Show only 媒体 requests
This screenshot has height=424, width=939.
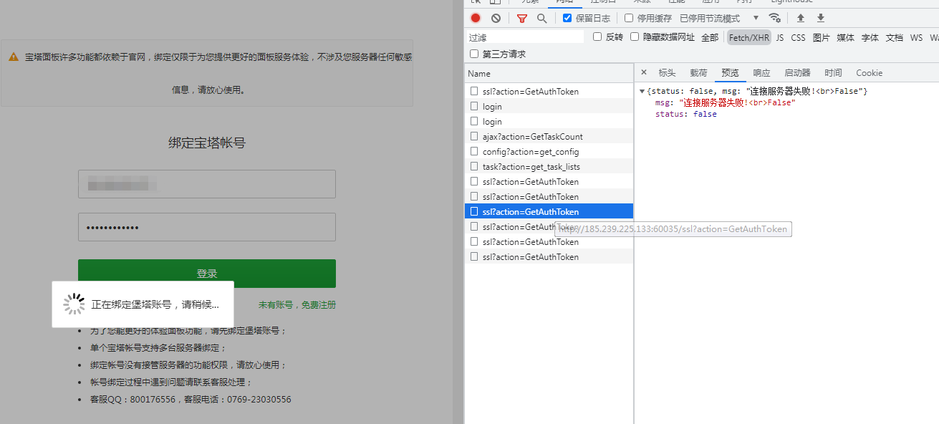846,37
